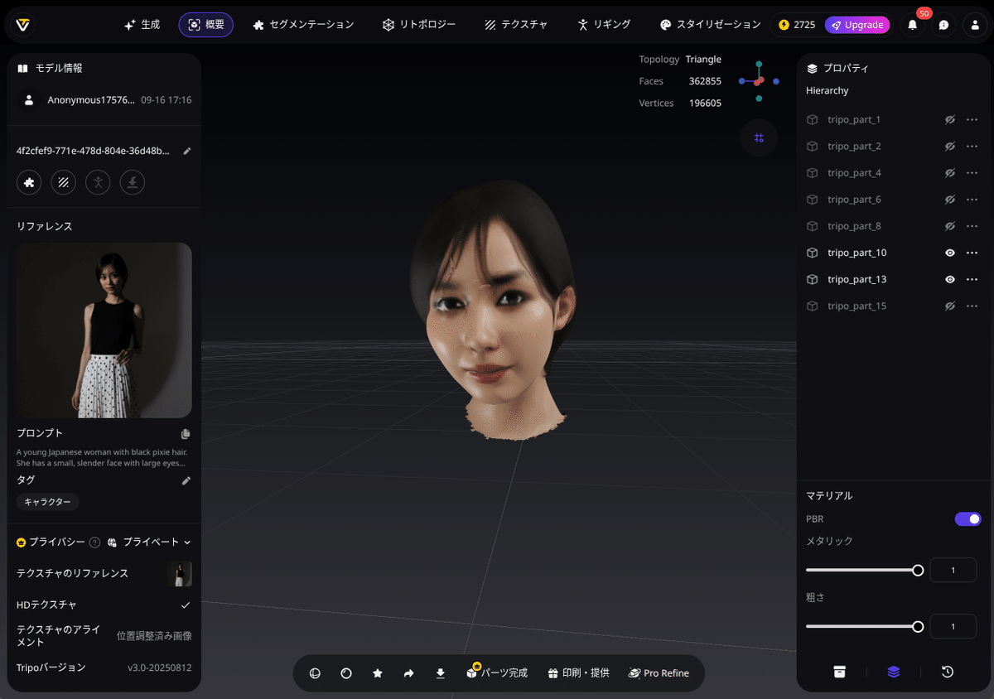994x699 pixels.
Task: Click the 粗さ value field
Action: pyautogui.click(x=953, y=626)
